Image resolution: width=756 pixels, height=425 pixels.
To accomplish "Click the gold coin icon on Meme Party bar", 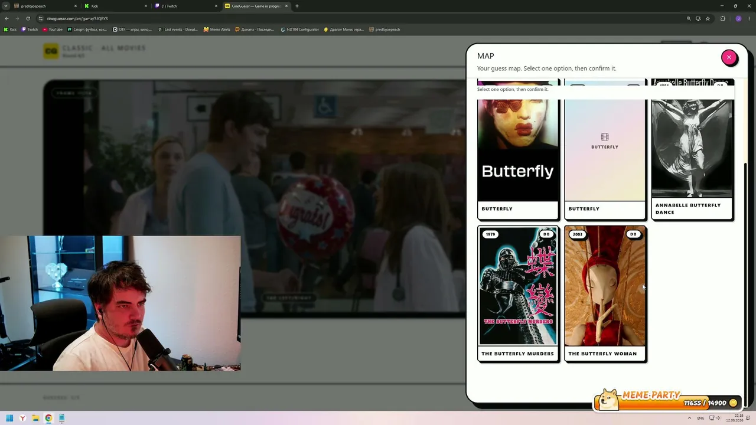I will click(x=733, y=403).
